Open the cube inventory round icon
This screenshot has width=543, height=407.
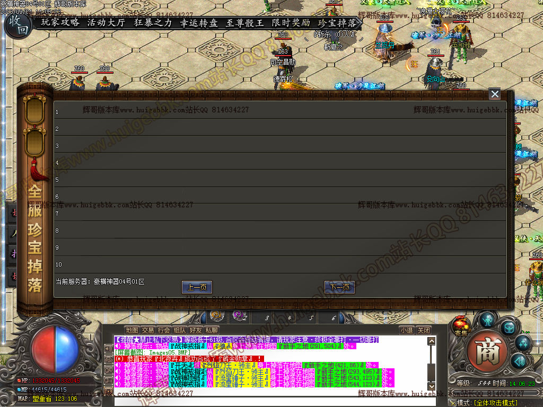point(509,328)
